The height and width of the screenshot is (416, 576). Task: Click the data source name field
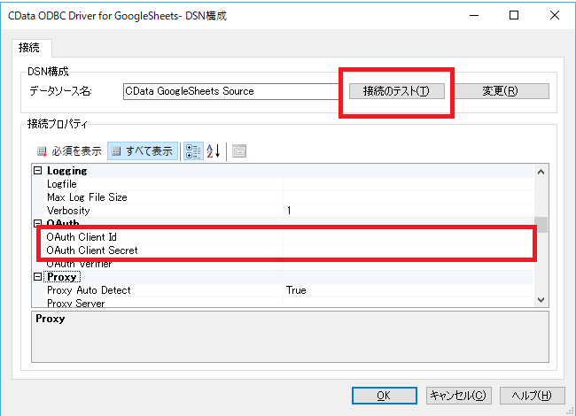[x=231, y=91]
